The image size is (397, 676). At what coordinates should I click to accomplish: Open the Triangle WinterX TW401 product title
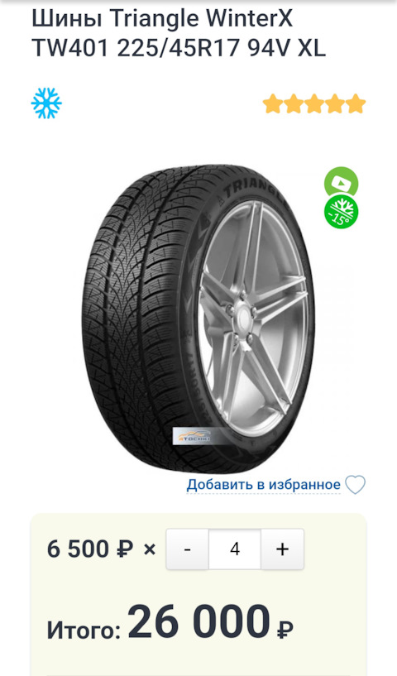pyautogui.click(x=179, y=35)
